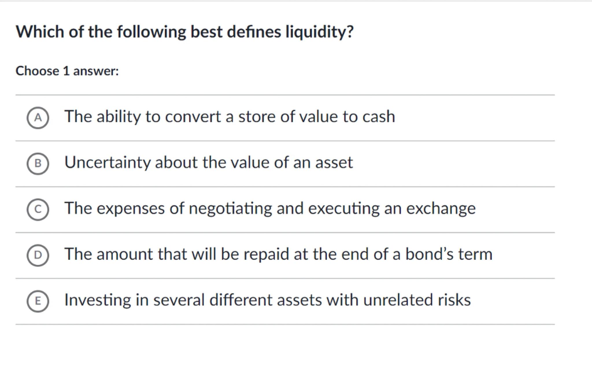Click the 'Choose 1 answer:' label
The height and width of the screenshot is (365, 592).
(67, 71)
